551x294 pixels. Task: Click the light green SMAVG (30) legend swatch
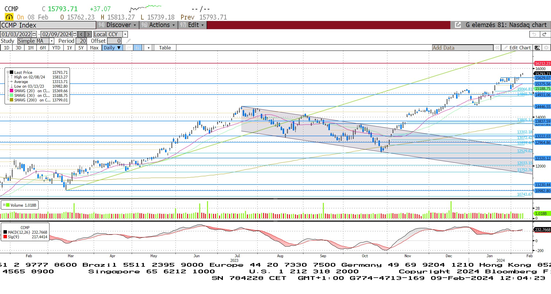coord(12,95)
